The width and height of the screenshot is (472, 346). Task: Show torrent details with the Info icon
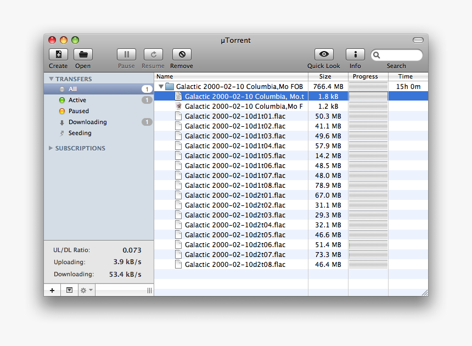click(355, 54)
